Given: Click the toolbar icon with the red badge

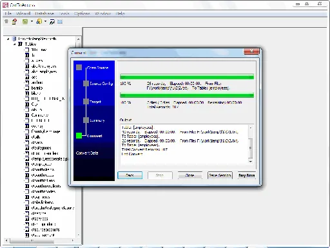Looking at the screenshot, I should (15, 21).
